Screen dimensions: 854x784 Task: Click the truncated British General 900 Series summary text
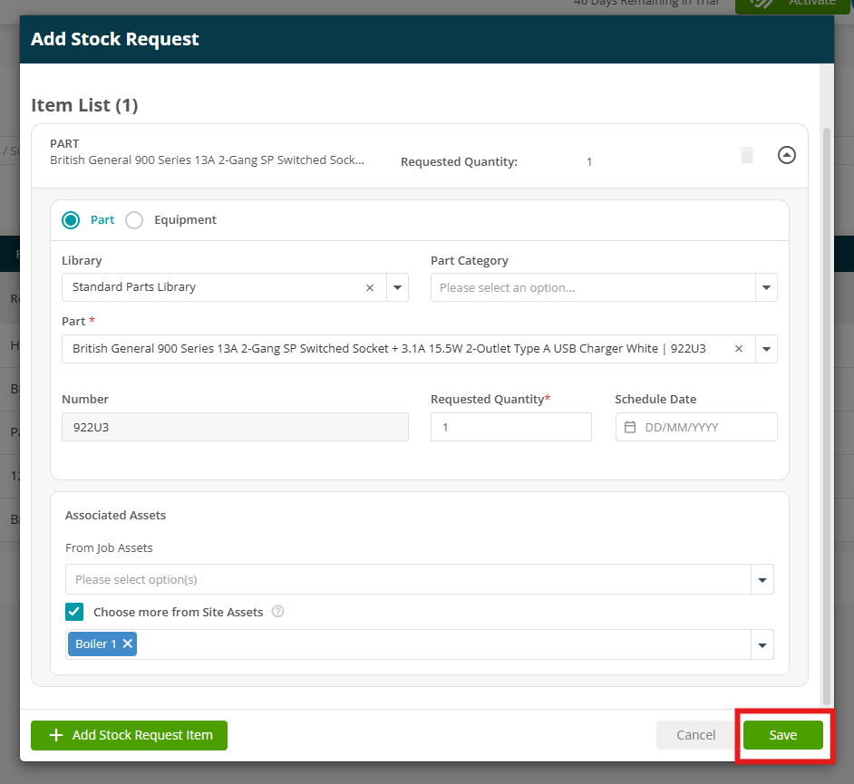point(207,160)
